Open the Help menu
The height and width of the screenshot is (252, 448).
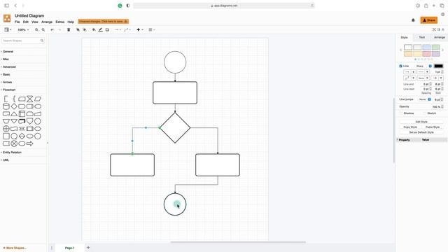coord(71,22)
